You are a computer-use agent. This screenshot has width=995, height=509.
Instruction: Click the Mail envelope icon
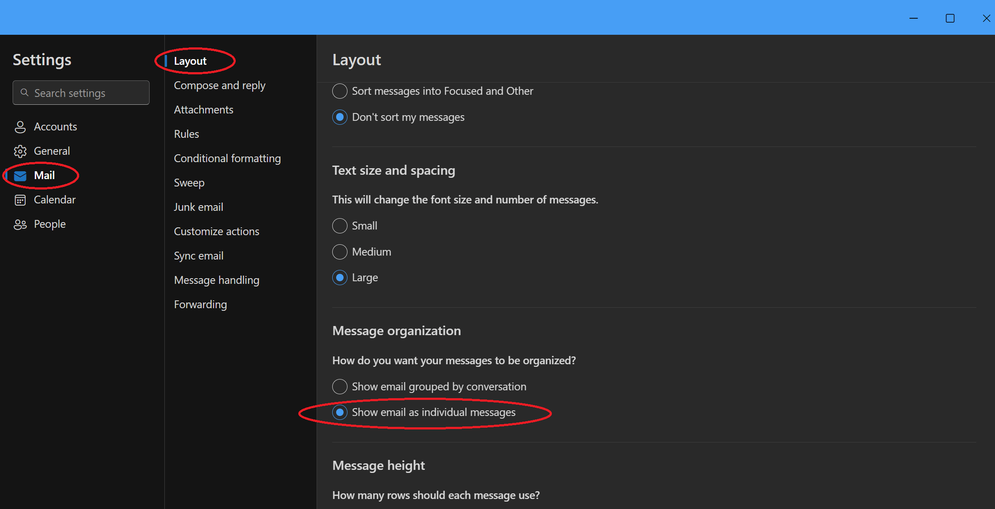point(20,176)
